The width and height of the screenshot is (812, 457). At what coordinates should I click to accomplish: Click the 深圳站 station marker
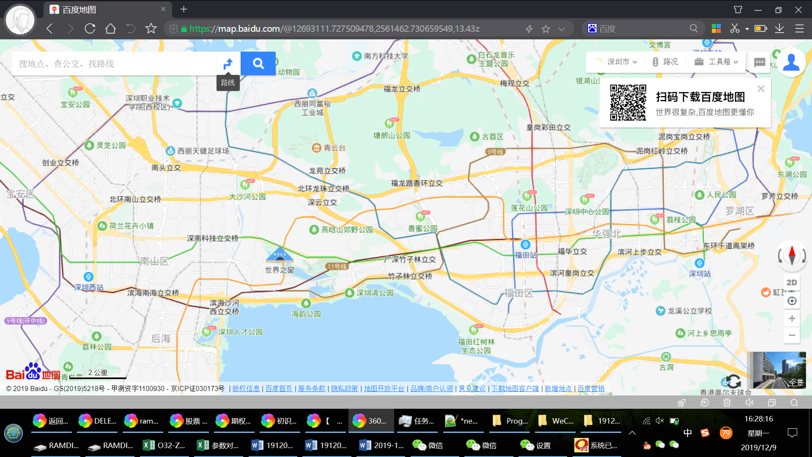coord(700,263)
